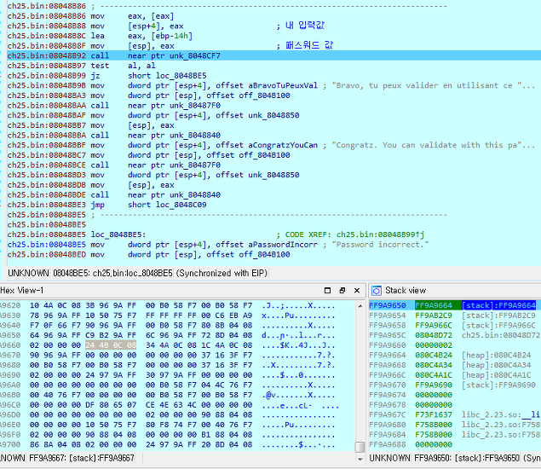Click the '패스워드 값' comment

pos(308,45)
